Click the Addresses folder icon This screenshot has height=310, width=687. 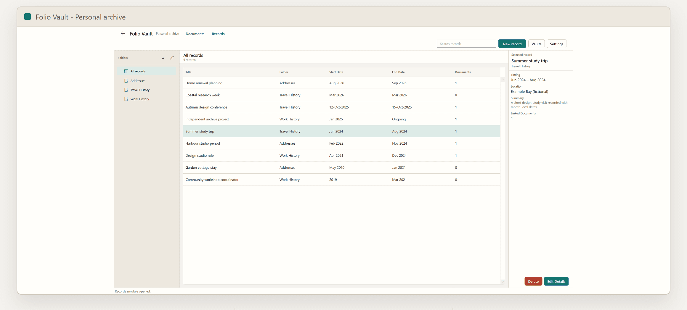[126, 81]
